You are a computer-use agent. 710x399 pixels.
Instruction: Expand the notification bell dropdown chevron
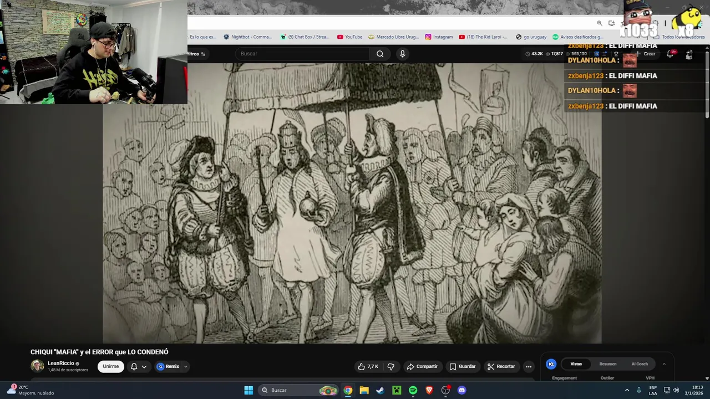pos(144,366)
